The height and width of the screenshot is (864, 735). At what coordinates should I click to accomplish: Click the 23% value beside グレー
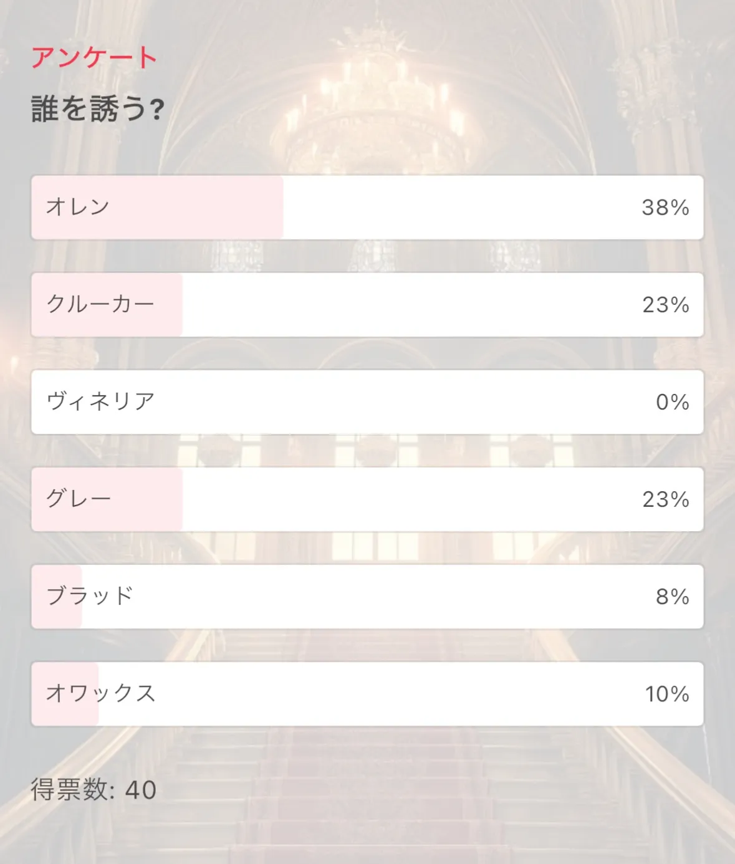click(x=665, y=499)
